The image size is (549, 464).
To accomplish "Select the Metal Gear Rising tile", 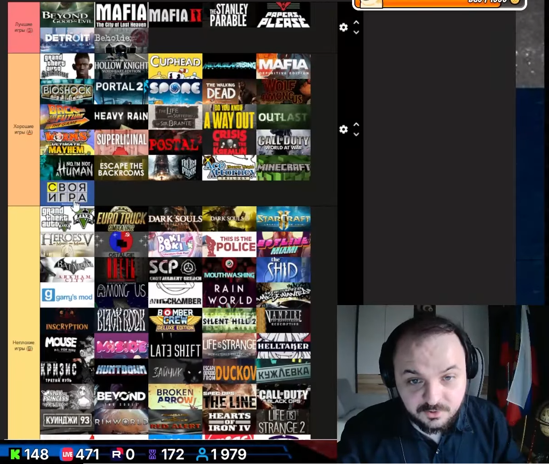I will (229, 66).
